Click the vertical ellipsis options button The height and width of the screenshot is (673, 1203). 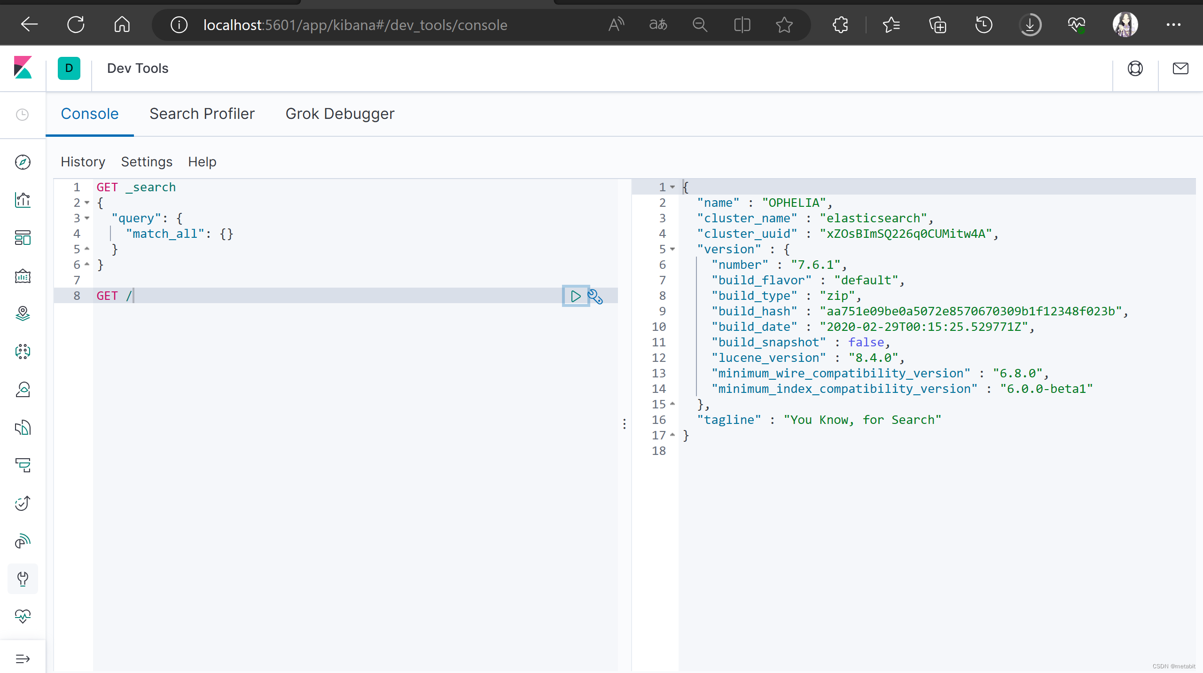pyautogui.click(x=625, y=424)
